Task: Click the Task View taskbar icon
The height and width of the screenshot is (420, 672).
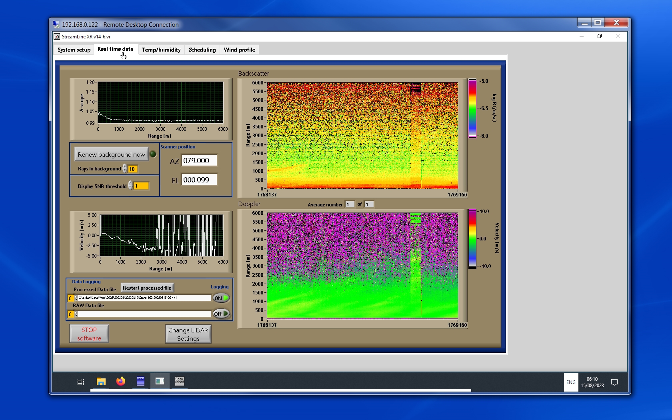Action: pos(80,382)
